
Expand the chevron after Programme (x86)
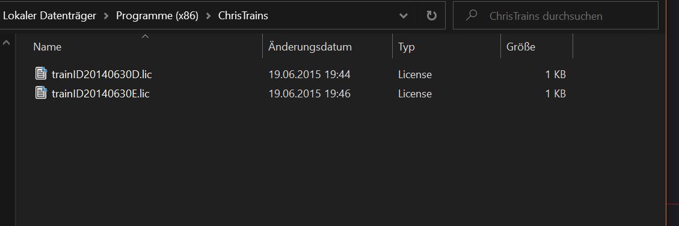click(208, 16)
